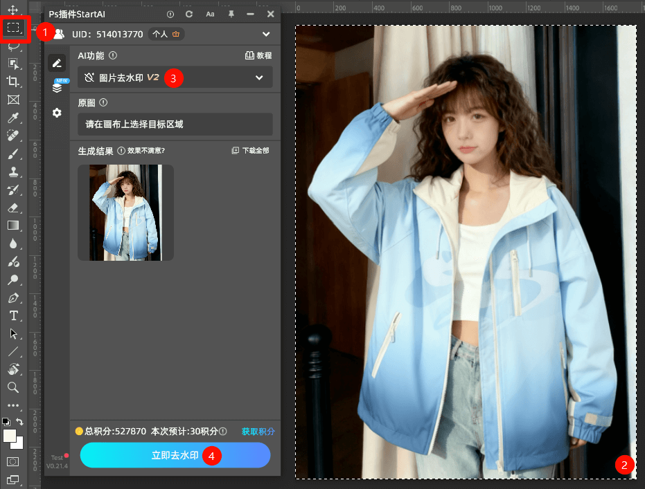645x489 pixels.
Task: Select the Crop tool
Action: 13,82
